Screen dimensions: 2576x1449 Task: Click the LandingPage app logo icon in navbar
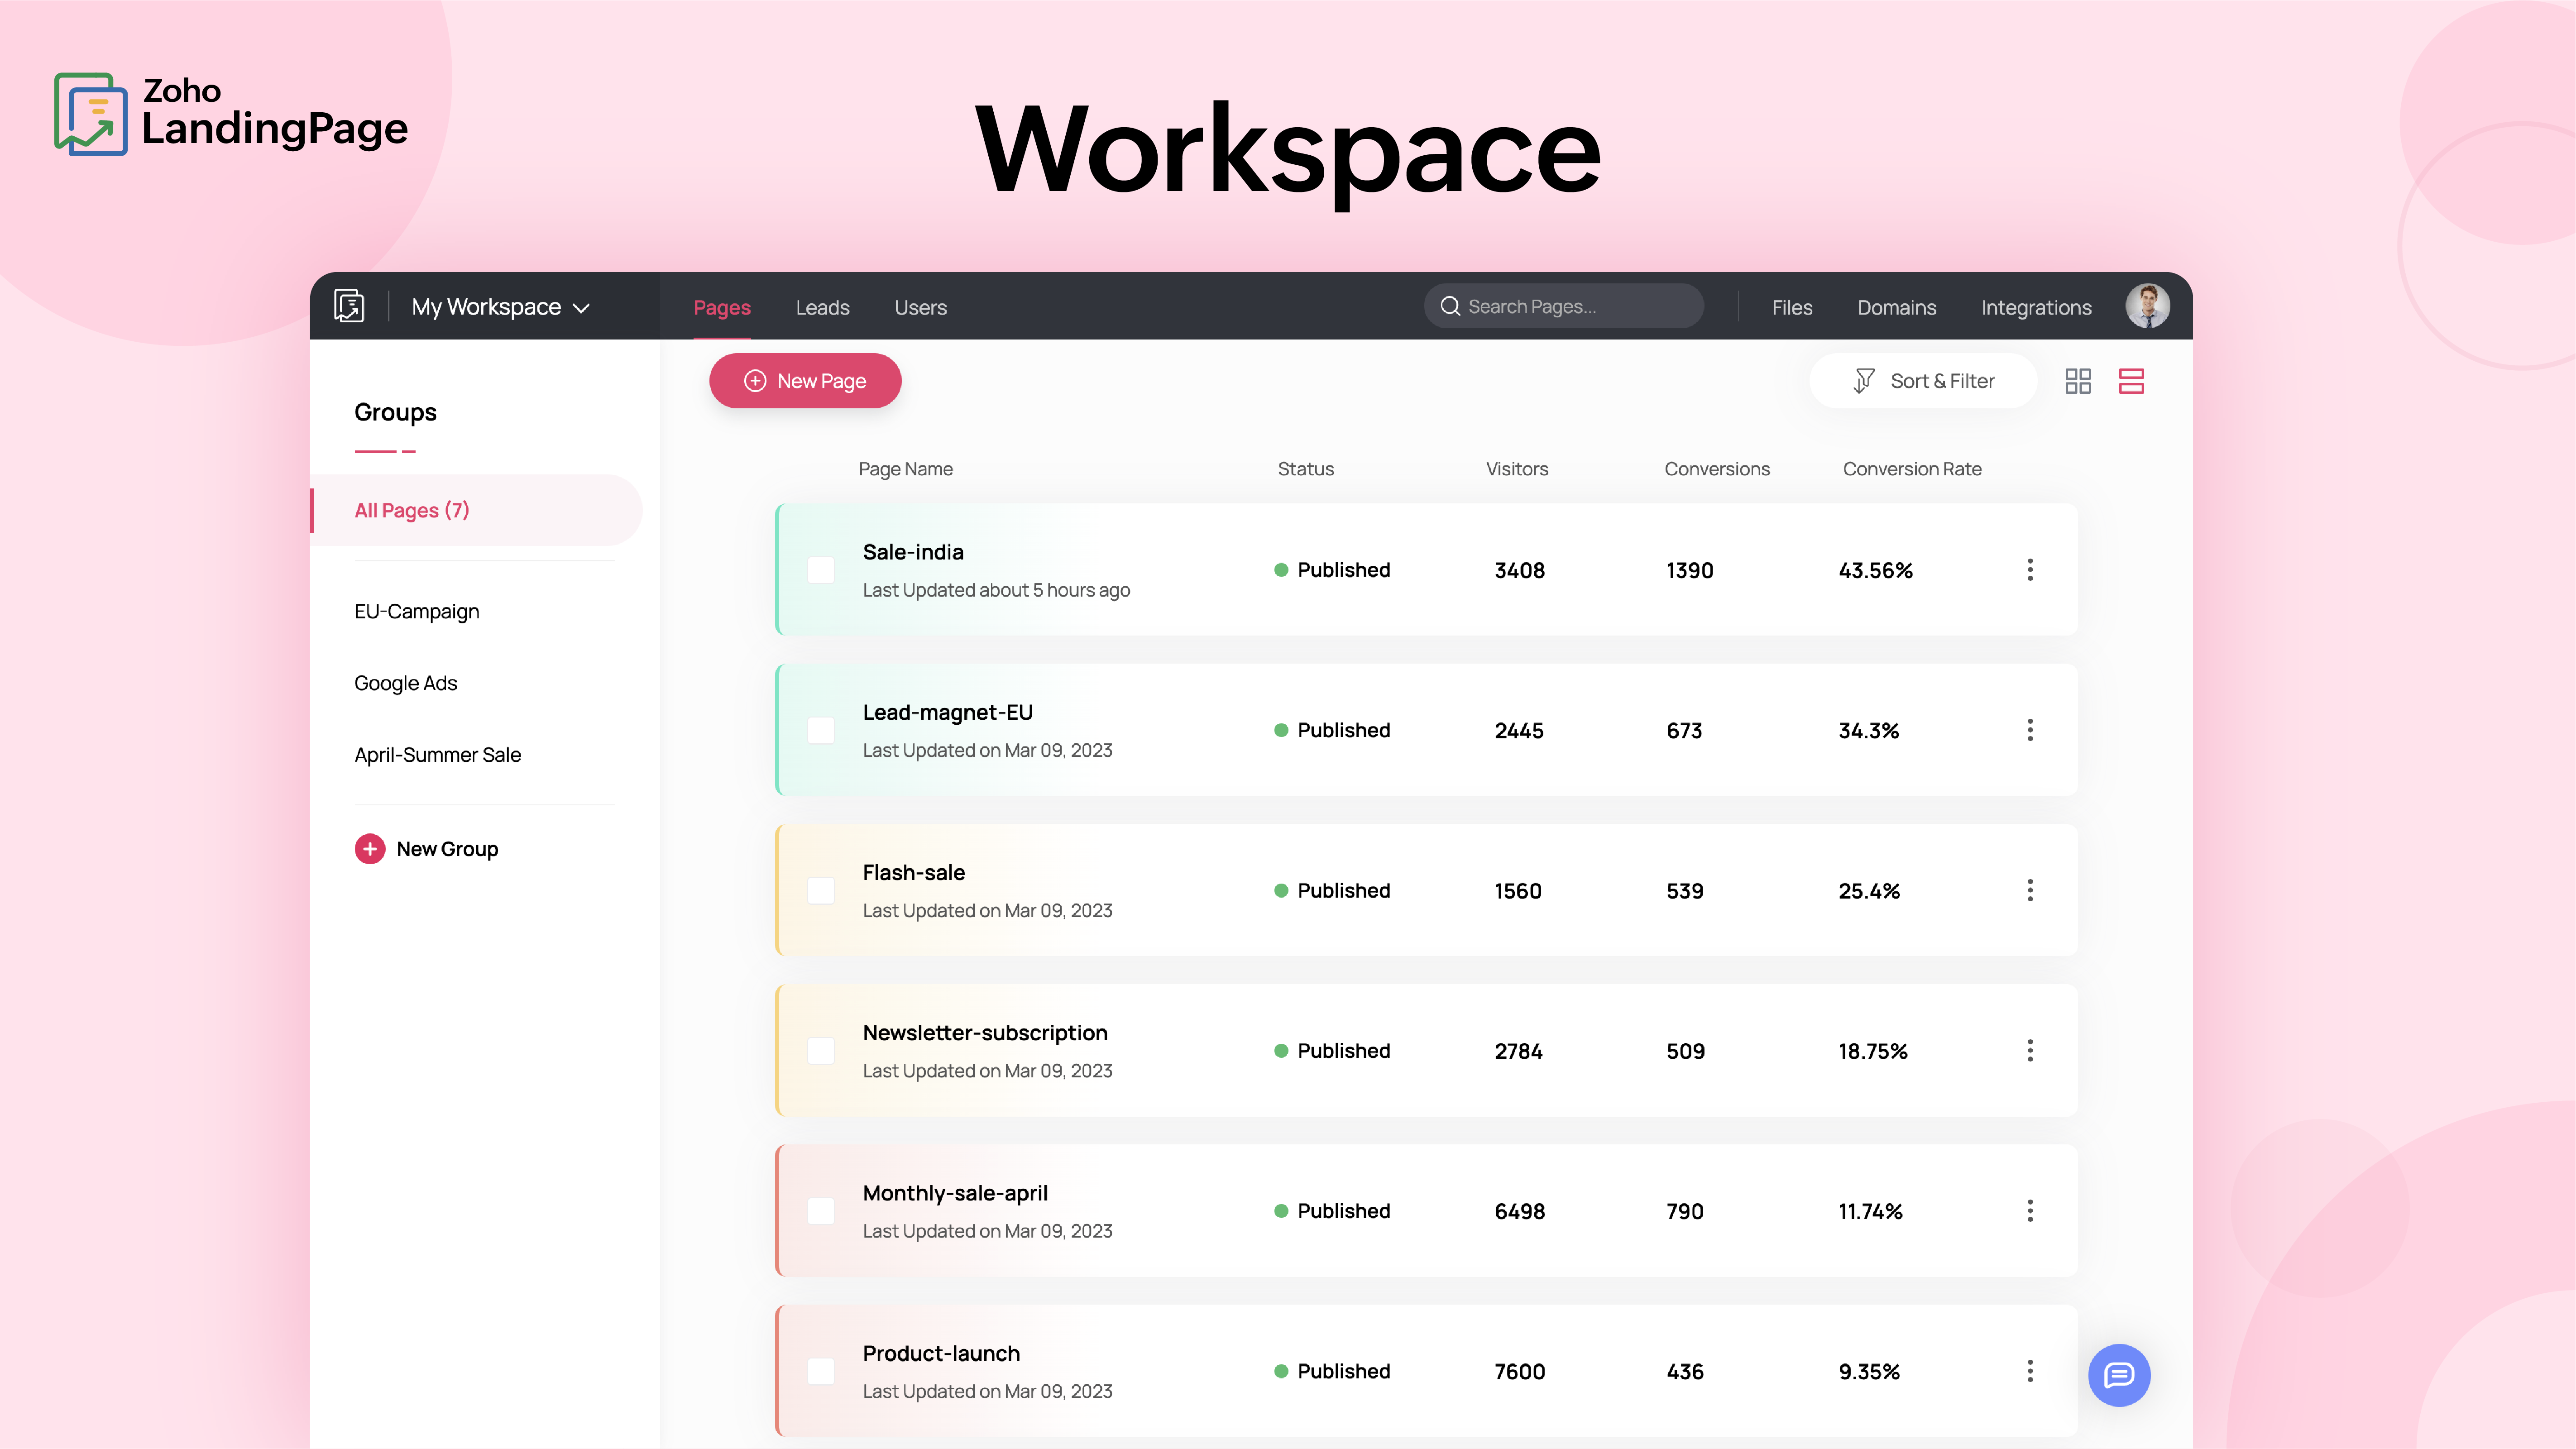pos(349,306)
